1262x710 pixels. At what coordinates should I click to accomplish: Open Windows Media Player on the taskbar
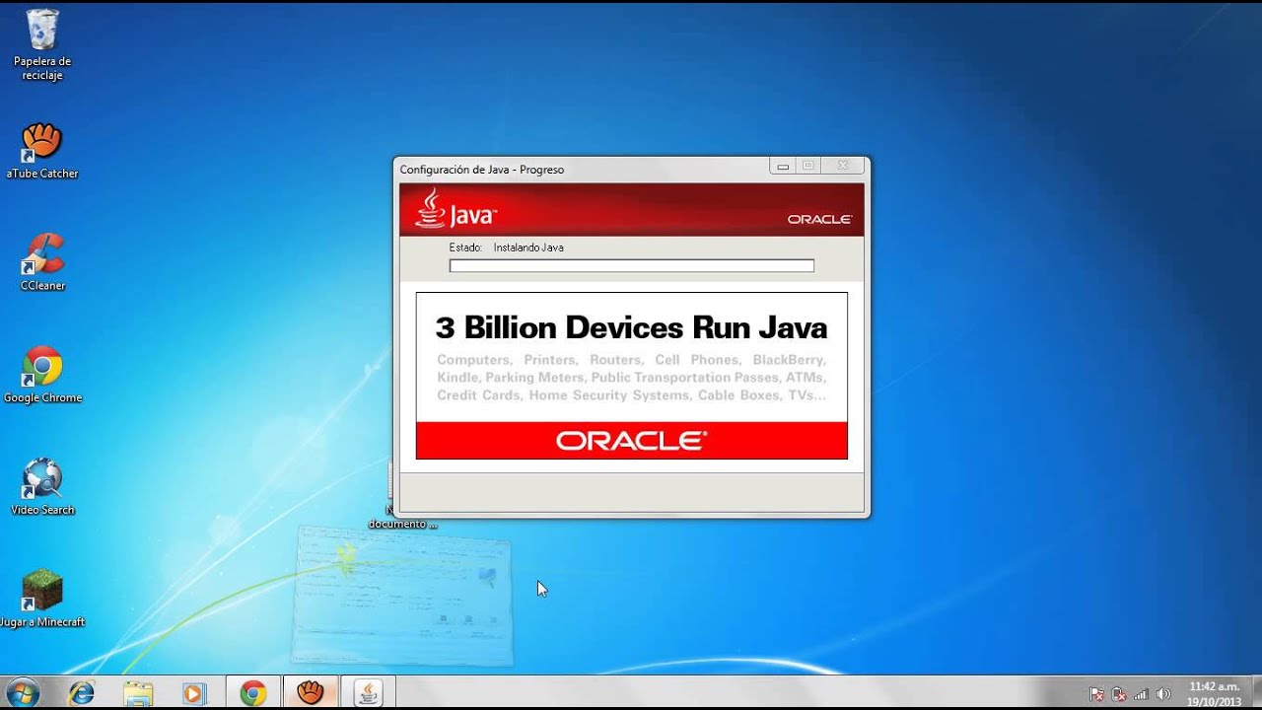pos(194,693)
